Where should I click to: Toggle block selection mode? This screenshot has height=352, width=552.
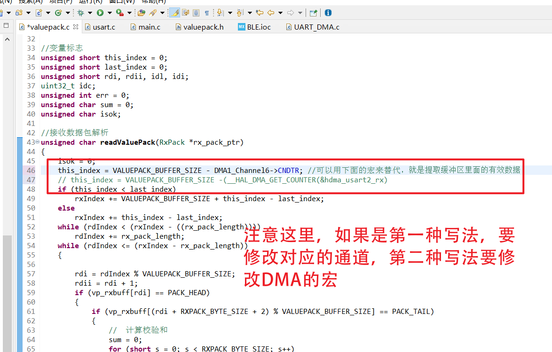196,13
